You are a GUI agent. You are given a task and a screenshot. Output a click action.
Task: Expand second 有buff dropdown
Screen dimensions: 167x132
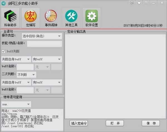[x=47, y=82]
